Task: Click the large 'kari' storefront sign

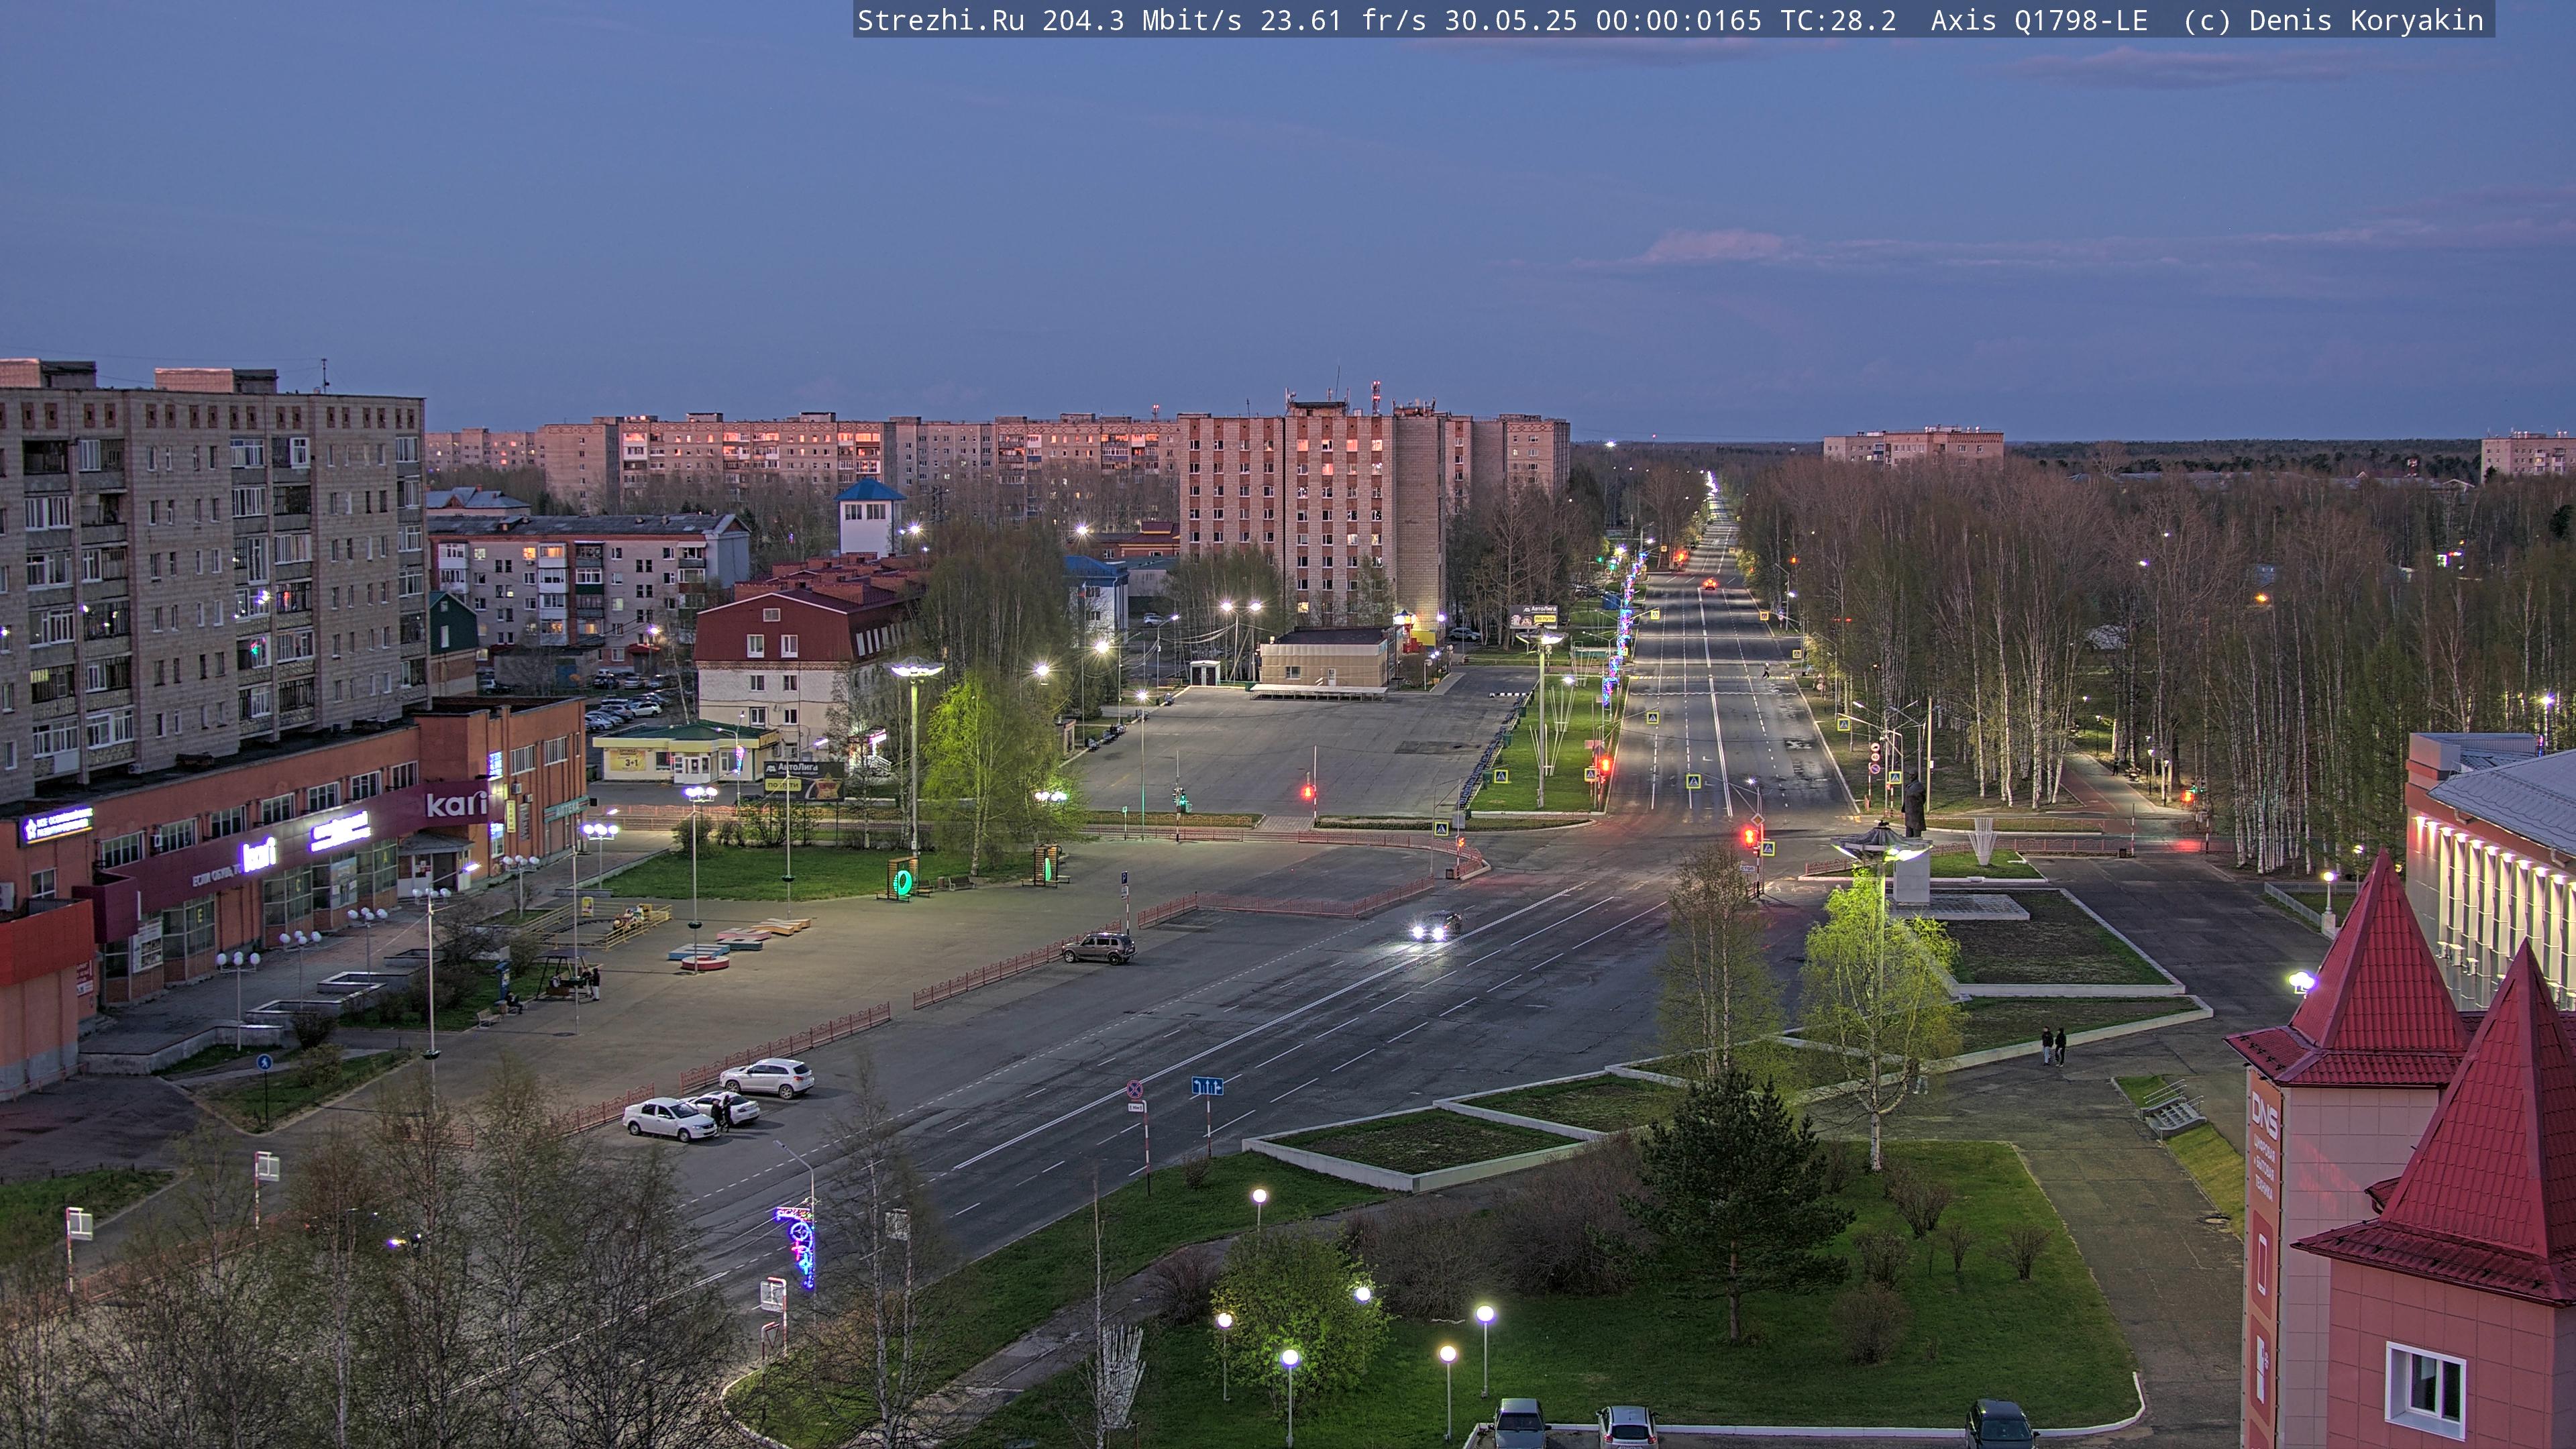Action: pos(456,803)
